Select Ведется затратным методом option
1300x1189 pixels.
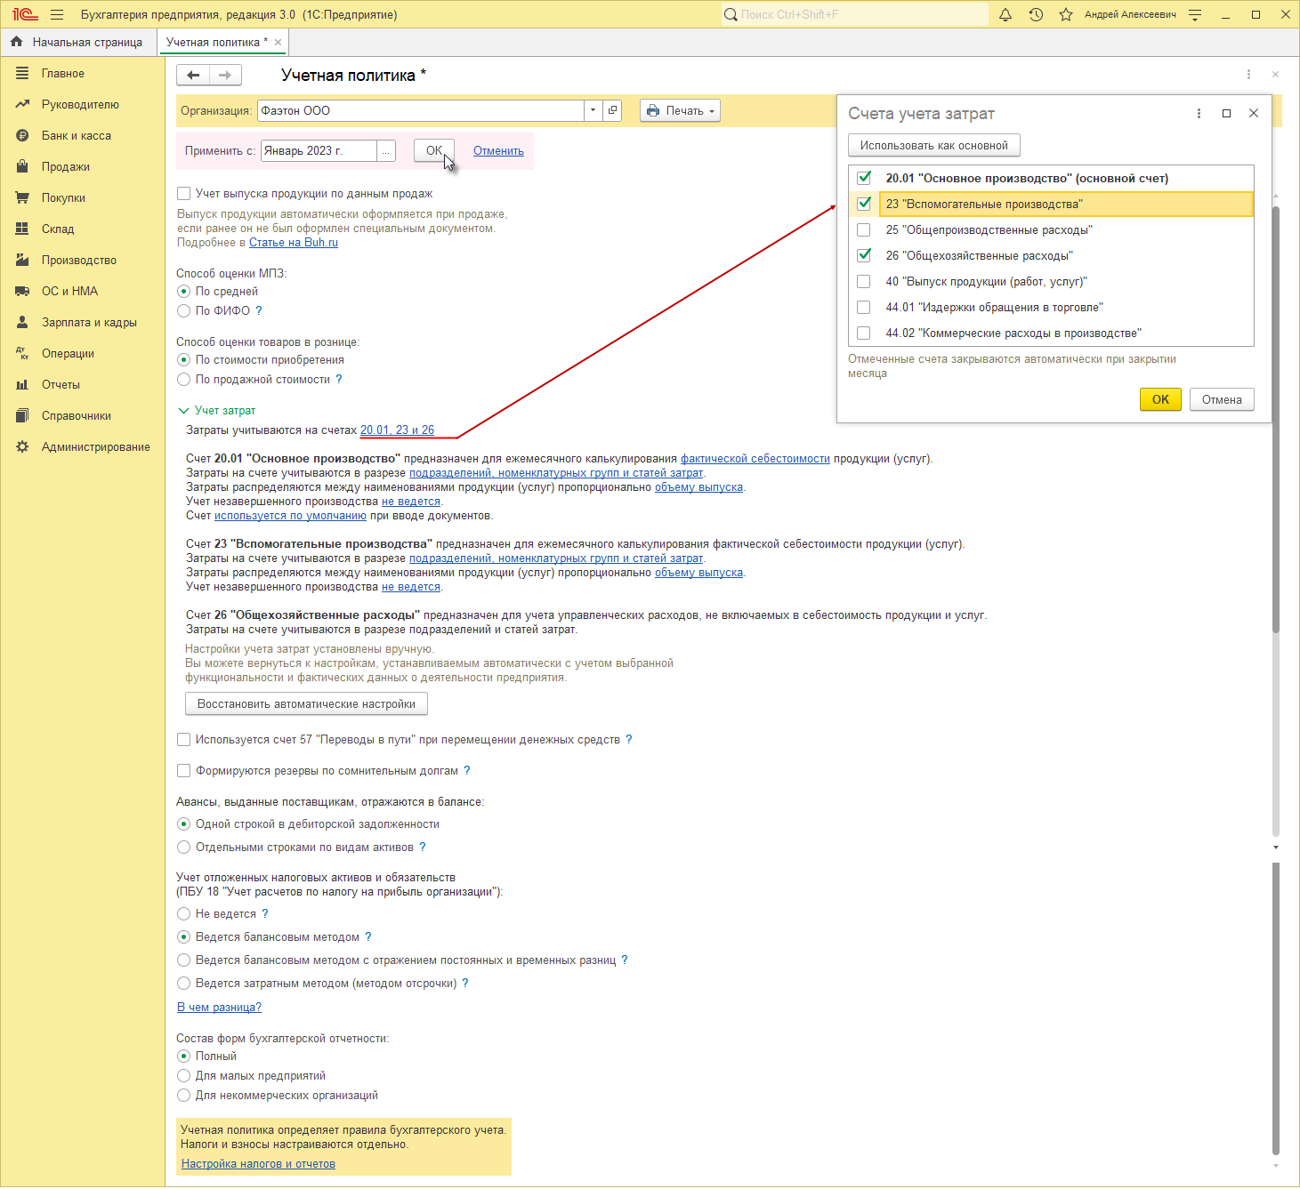[183, 983]
